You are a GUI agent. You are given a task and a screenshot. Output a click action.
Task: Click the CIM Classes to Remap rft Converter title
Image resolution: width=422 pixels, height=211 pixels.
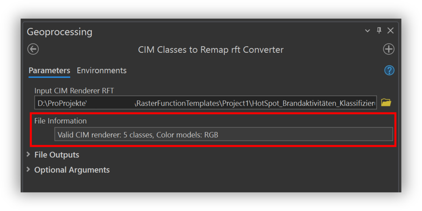tap(211, 49)
